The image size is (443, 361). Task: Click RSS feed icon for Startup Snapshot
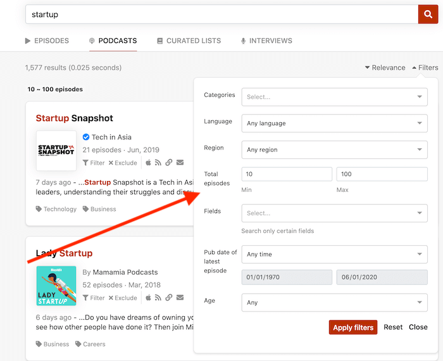(x=158, y=163)
